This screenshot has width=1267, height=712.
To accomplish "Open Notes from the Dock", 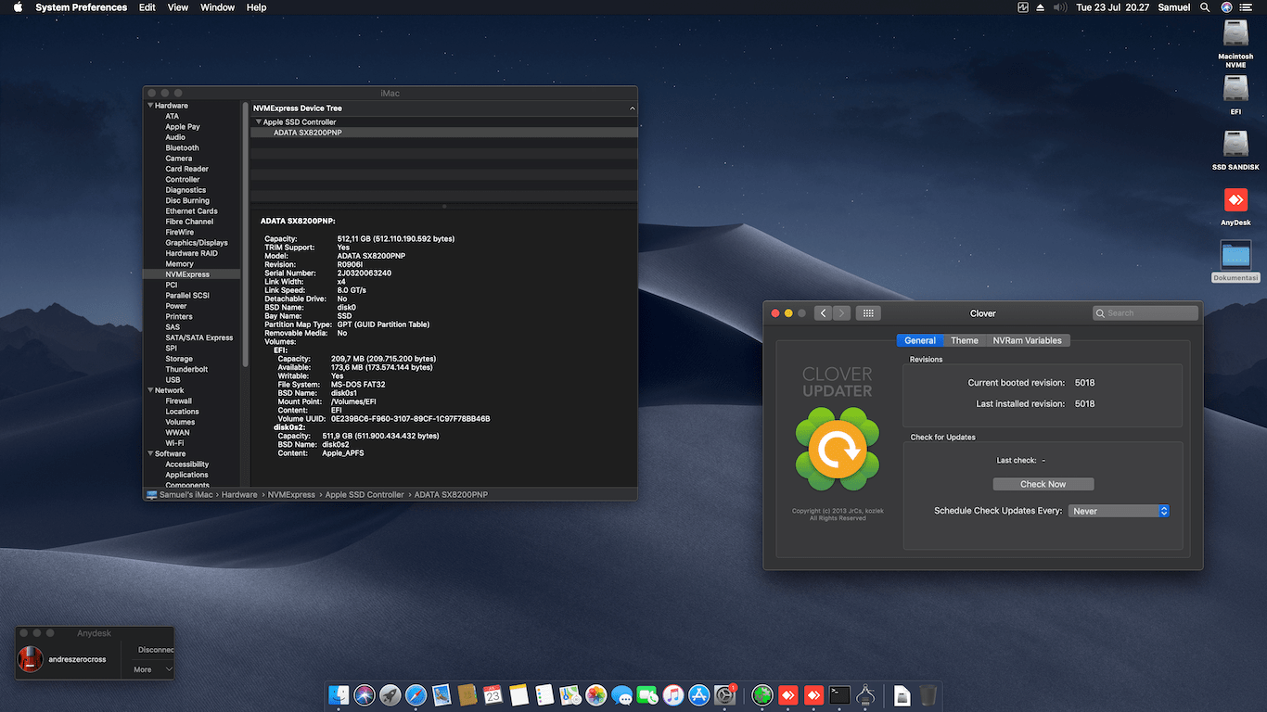I will [518, 694].
